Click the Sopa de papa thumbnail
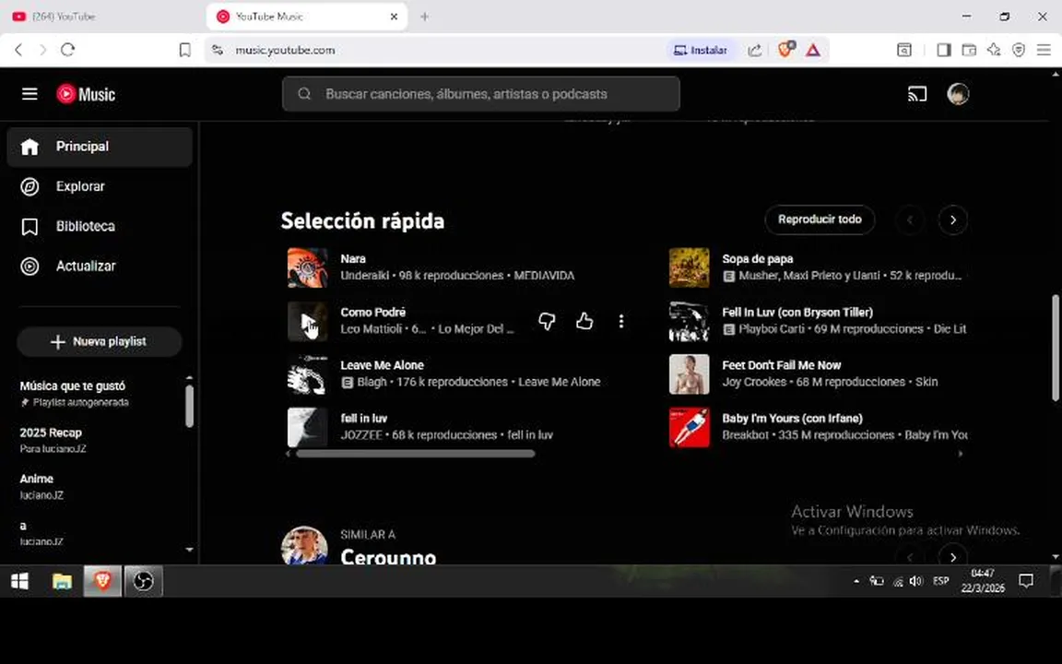Image resolution: width=1062 pixels, height=664 pixels. 689,267
